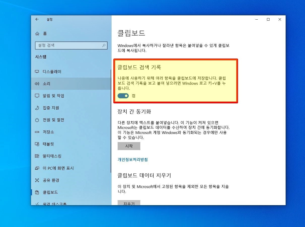Go to 태블릿 settings
This screenshot has width=305, height=227.
click(x=71, y=144)
